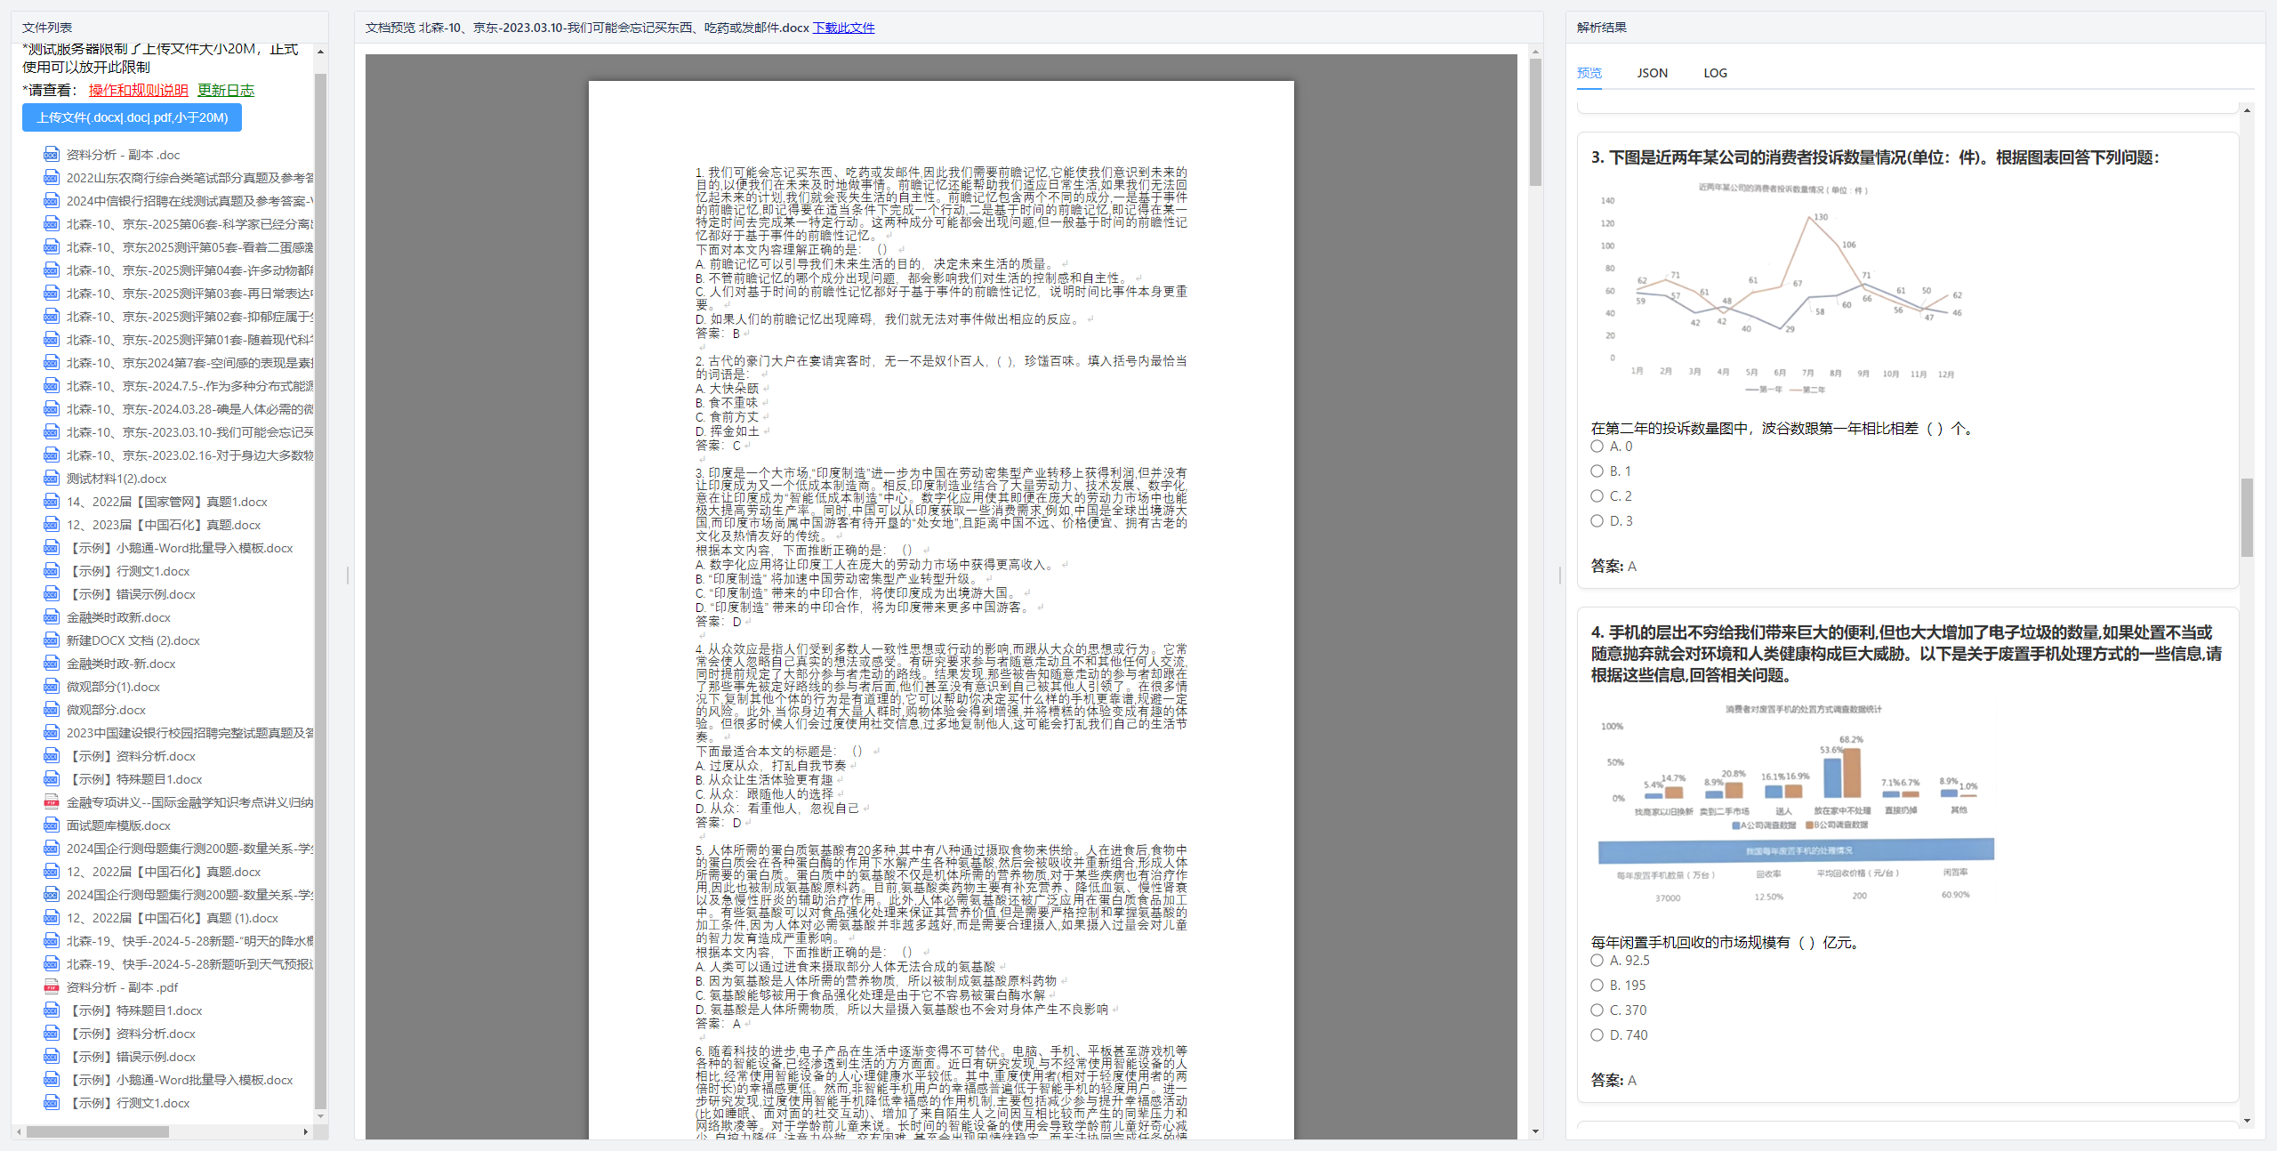This screenshot has width=2277, height=1151.
Task: Click the docx icon beside 资料分析 - 副本 .doc
Action: pyautogui.click(x=52, y=155)
